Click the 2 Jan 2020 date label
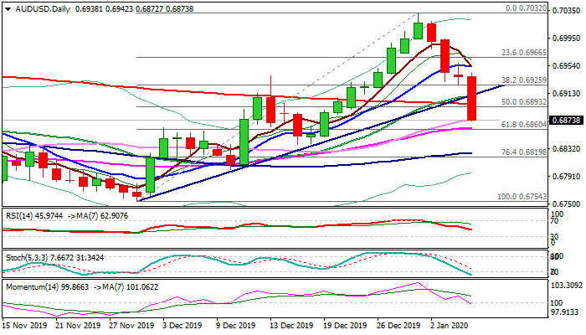This screenshot has height=335, width=586. tap(450, 326)
